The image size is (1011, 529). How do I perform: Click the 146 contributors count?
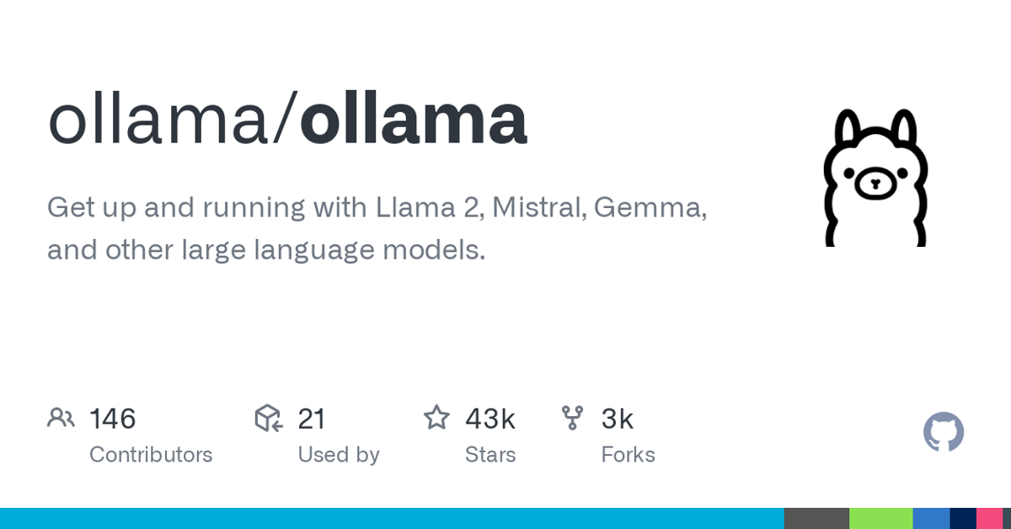[x=113, y=419]
